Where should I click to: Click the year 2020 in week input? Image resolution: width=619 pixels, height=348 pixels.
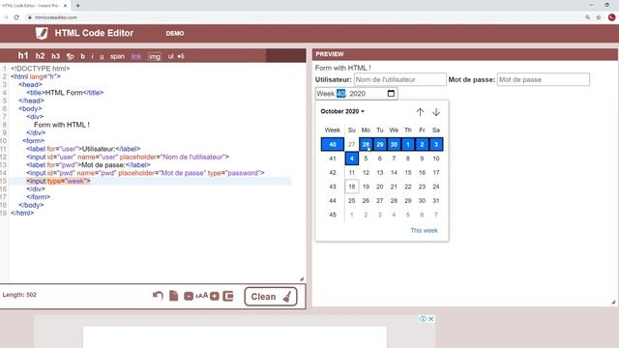coord(357,94)
